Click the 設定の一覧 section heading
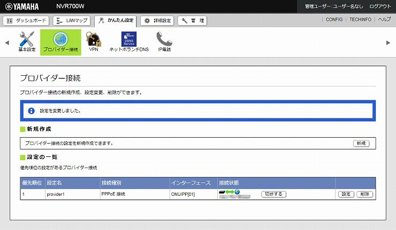 pyautogui.click(x=42, y=157)
